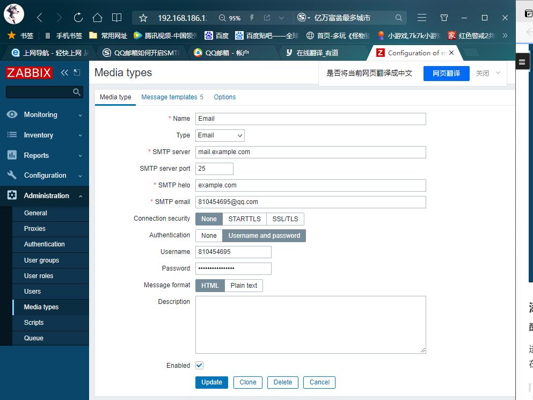Expand the Monitoring menu section
Viewport: 533px width, 400px height.
[80, 115]
